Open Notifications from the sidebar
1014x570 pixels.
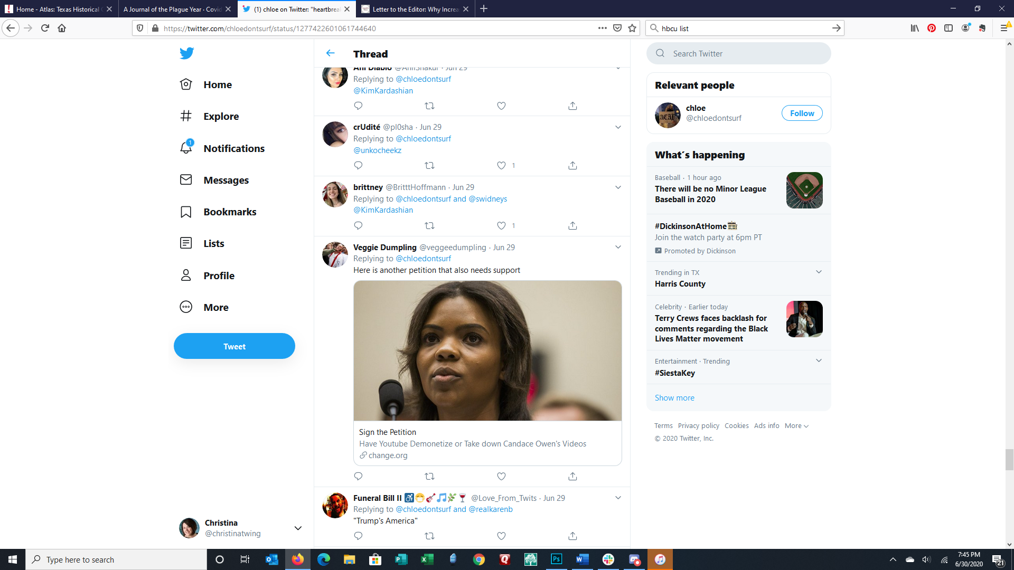(x=233, y=148)
